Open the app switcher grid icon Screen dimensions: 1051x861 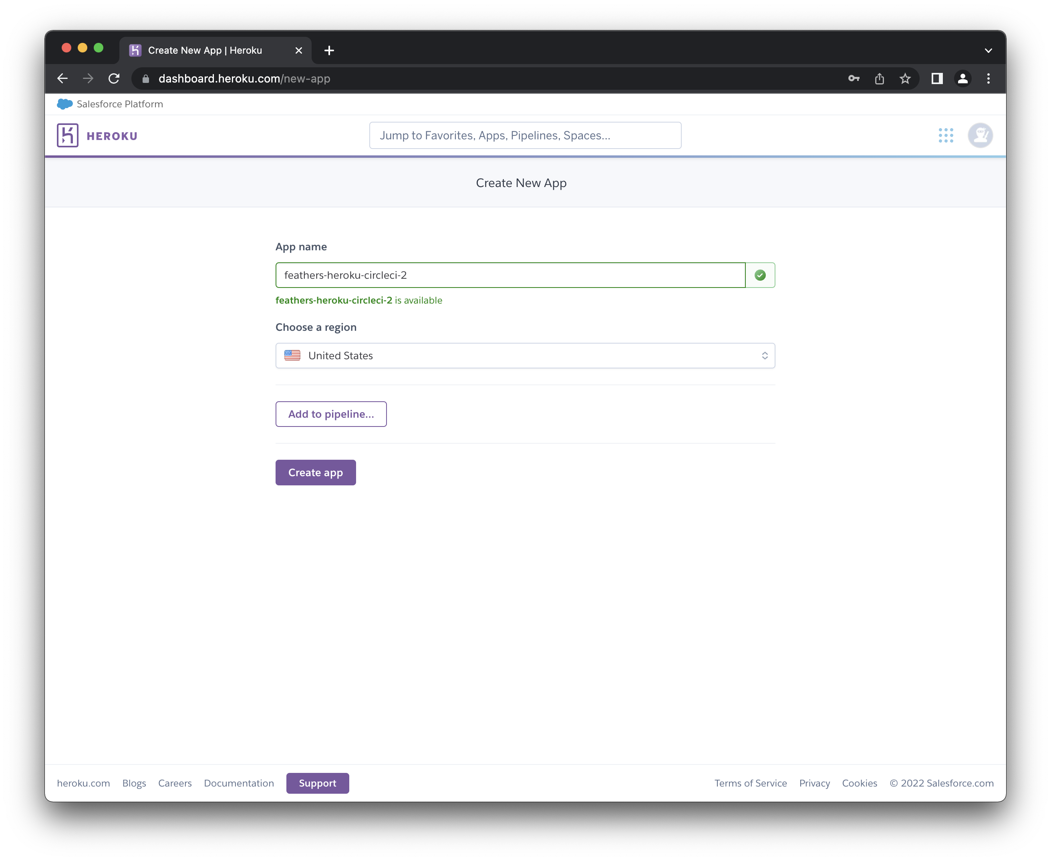point(946,135)
